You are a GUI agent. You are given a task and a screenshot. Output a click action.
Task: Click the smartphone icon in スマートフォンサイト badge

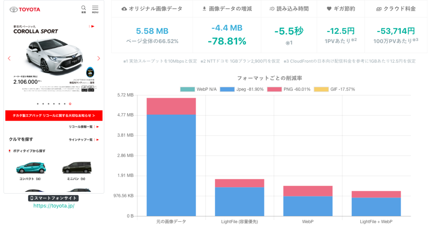32,198
